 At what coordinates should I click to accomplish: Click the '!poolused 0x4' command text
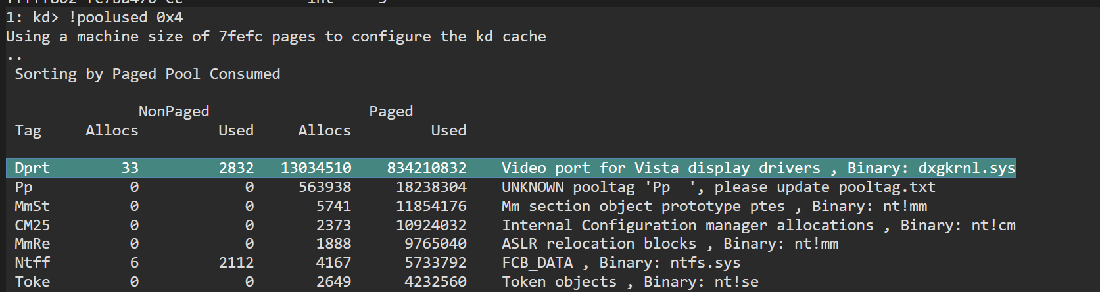pos(126,17)
